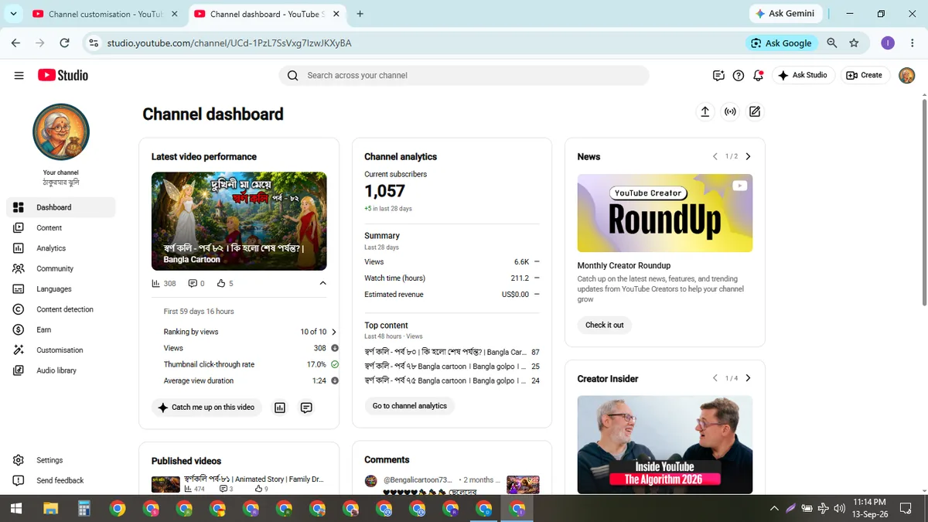The width and height of the screenshot is (928, 522).
Task: Select Dashboard in the sidebar
Action: (61, 207)
